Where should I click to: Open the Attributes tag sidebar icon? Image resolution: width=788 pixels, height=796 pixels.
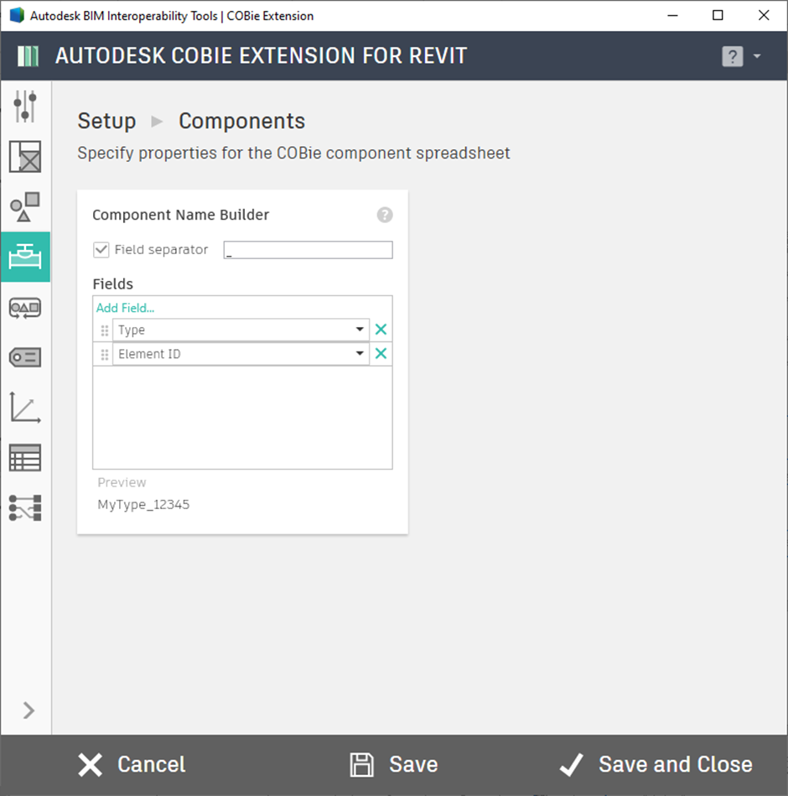(25, 357)
